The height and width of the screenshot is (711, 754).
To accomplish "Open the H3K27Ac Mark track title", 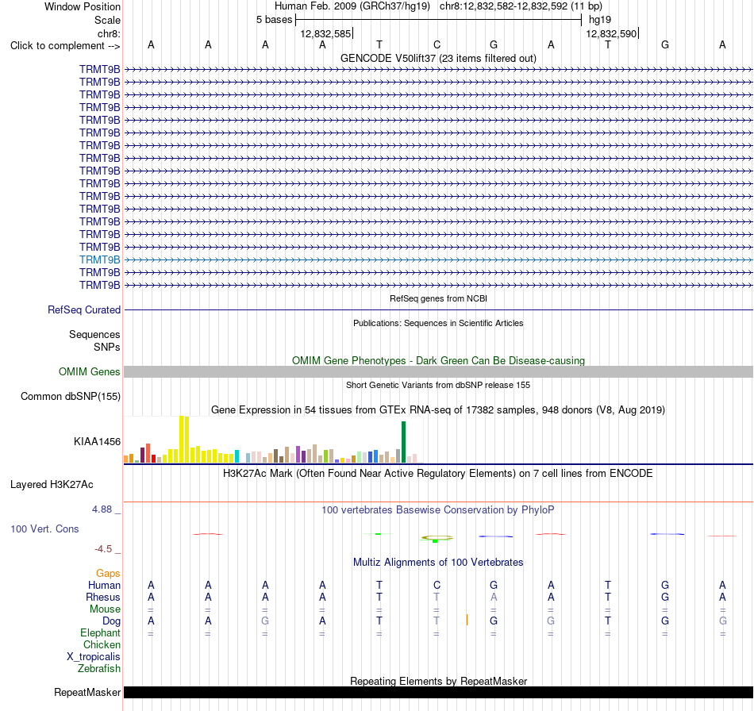I will point(438,473).
